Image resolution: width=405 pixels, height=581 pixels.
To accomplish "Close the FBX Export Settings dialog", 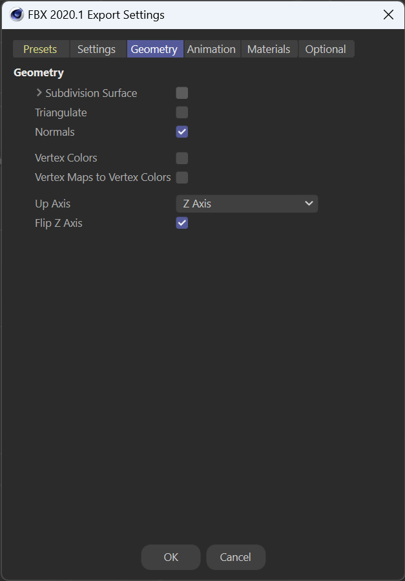I will click(388, 15).
